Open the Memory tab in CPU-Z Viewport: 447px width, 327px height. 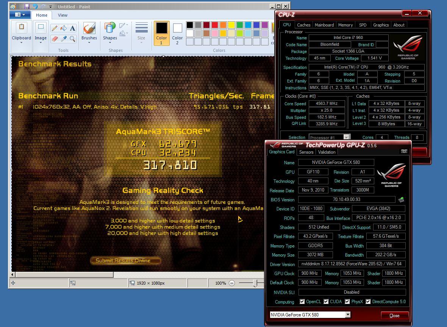[345, 25]
